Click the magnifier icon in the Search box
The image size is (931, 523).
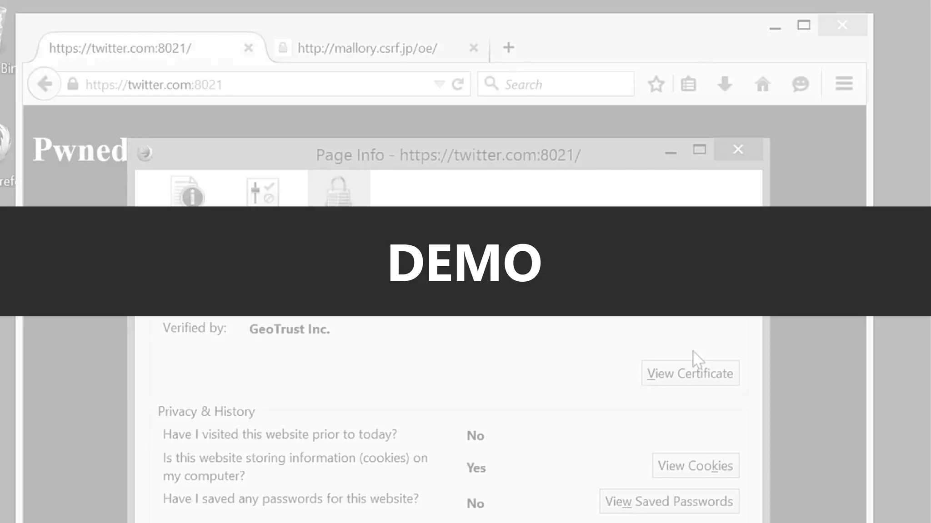coord(491,83)
